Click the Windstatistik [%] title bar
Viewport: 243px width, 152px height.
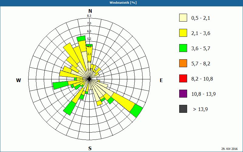(122, 3)
